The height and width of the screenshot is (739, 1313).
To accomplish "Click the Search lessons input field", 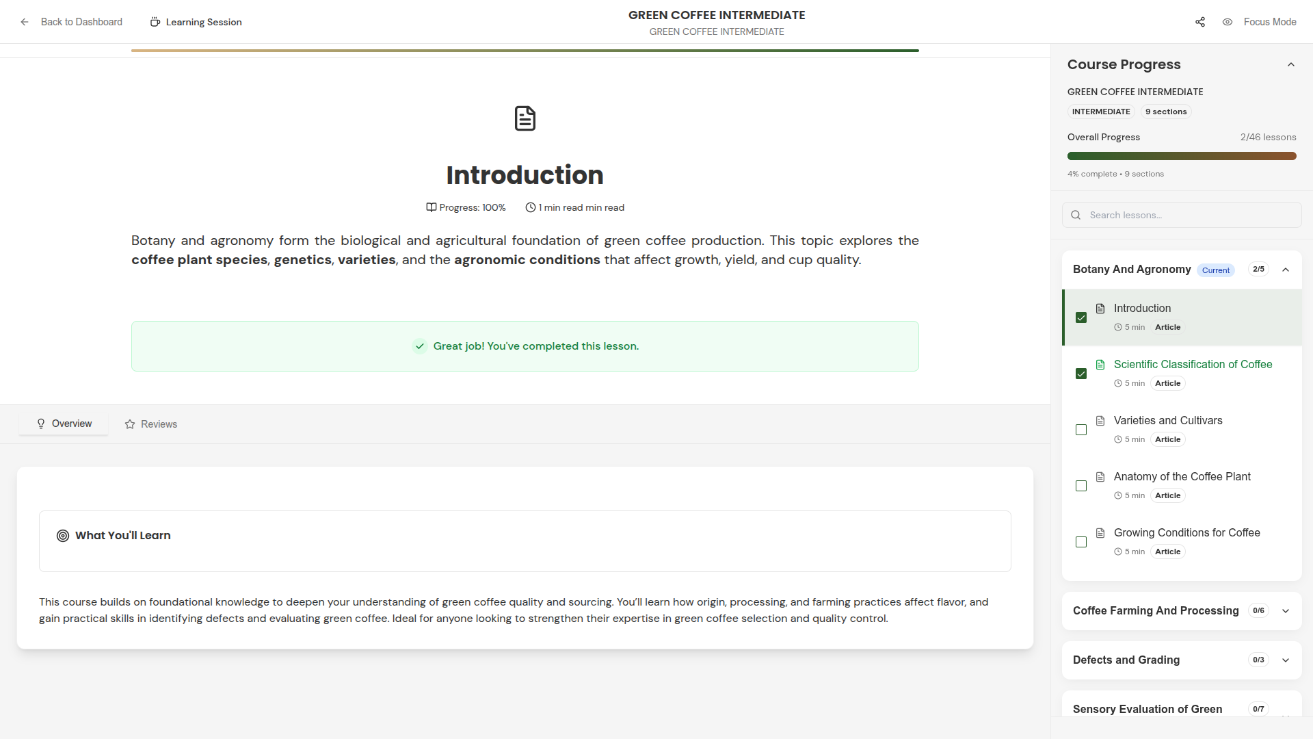I will coord(1182,215).
